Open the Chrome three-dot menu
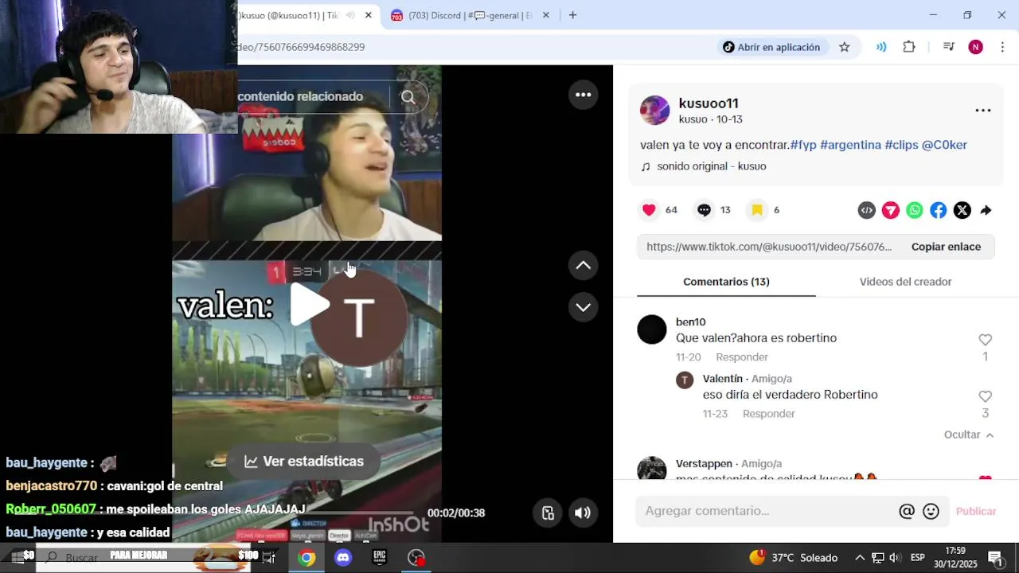This screenshot has width=1019, height=573. tap(1002, 47)
